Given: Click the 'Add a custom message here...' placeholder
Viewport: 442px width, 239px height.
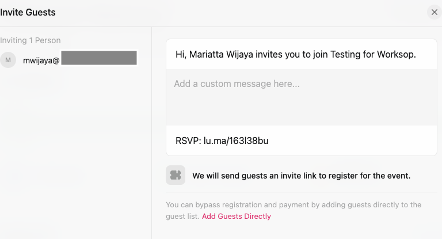Looking at the screenshot, I should (237, 84).
